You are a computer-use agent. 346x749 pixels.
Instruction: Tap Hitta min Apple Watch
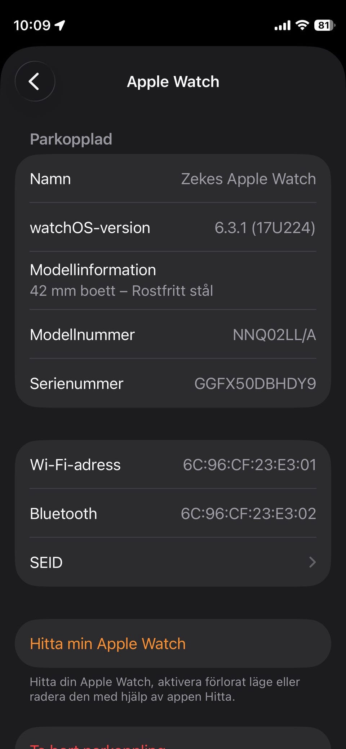click(107, 644)
